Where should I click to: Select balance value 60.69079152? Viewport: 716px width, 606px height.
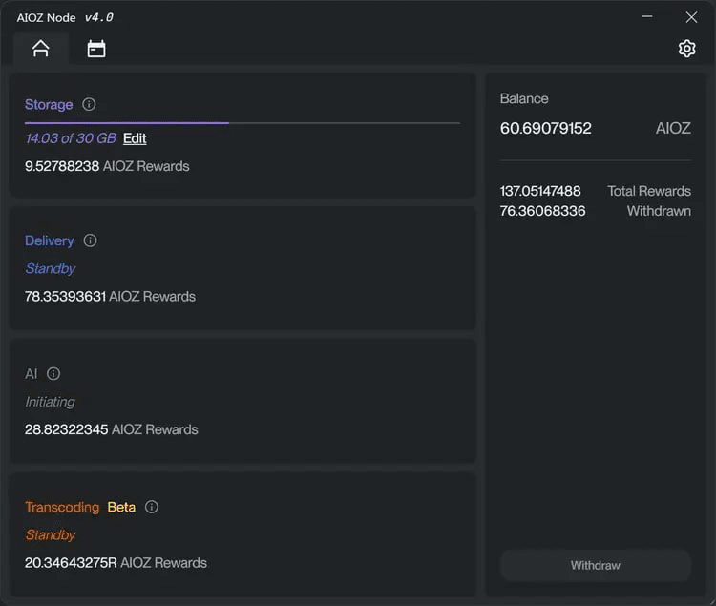546,128
